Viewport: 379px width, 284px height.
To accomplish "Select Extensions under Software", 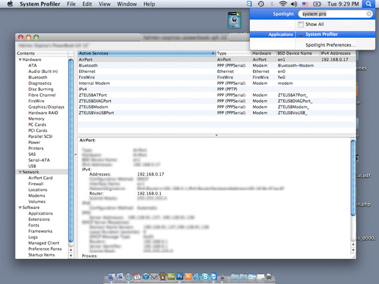I will click(x=39, y=220).
